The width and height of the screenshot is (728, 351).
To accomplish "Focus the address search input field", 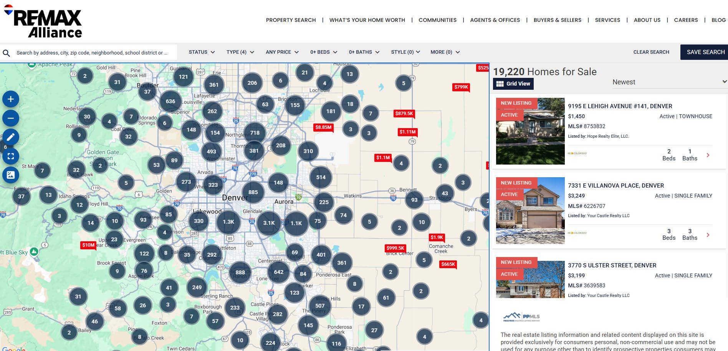I will click(96, 53).
